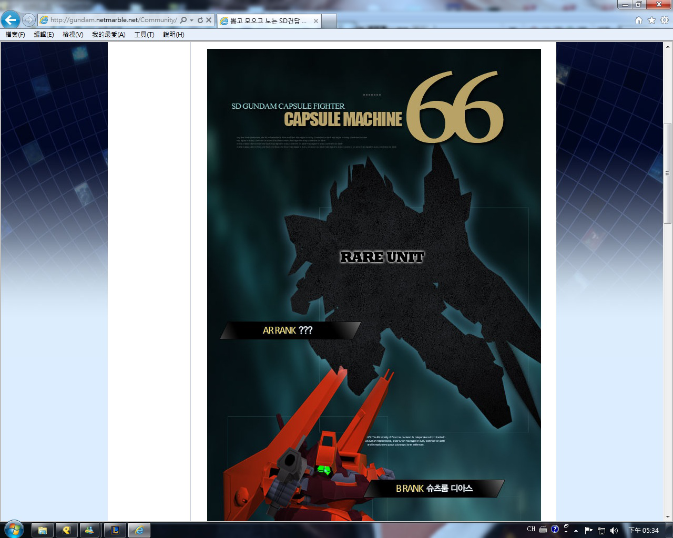Click the new tab button
673x538 pixels.
pyautogui.click(x=329, y=21)
